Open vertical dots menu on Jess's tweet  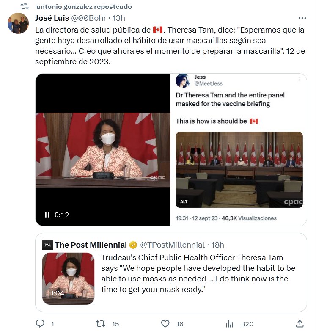coord(300,79)
